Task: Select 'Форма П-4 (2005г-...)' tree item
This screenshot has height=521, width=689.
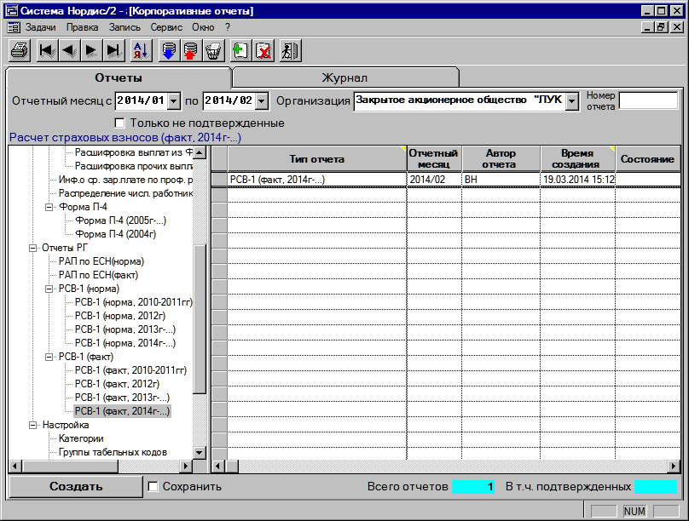Action: click(x=121, y=220)
